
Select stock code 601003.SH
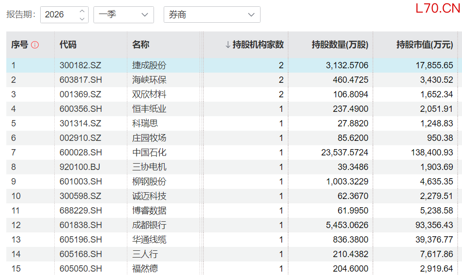(x=81, y=182)
